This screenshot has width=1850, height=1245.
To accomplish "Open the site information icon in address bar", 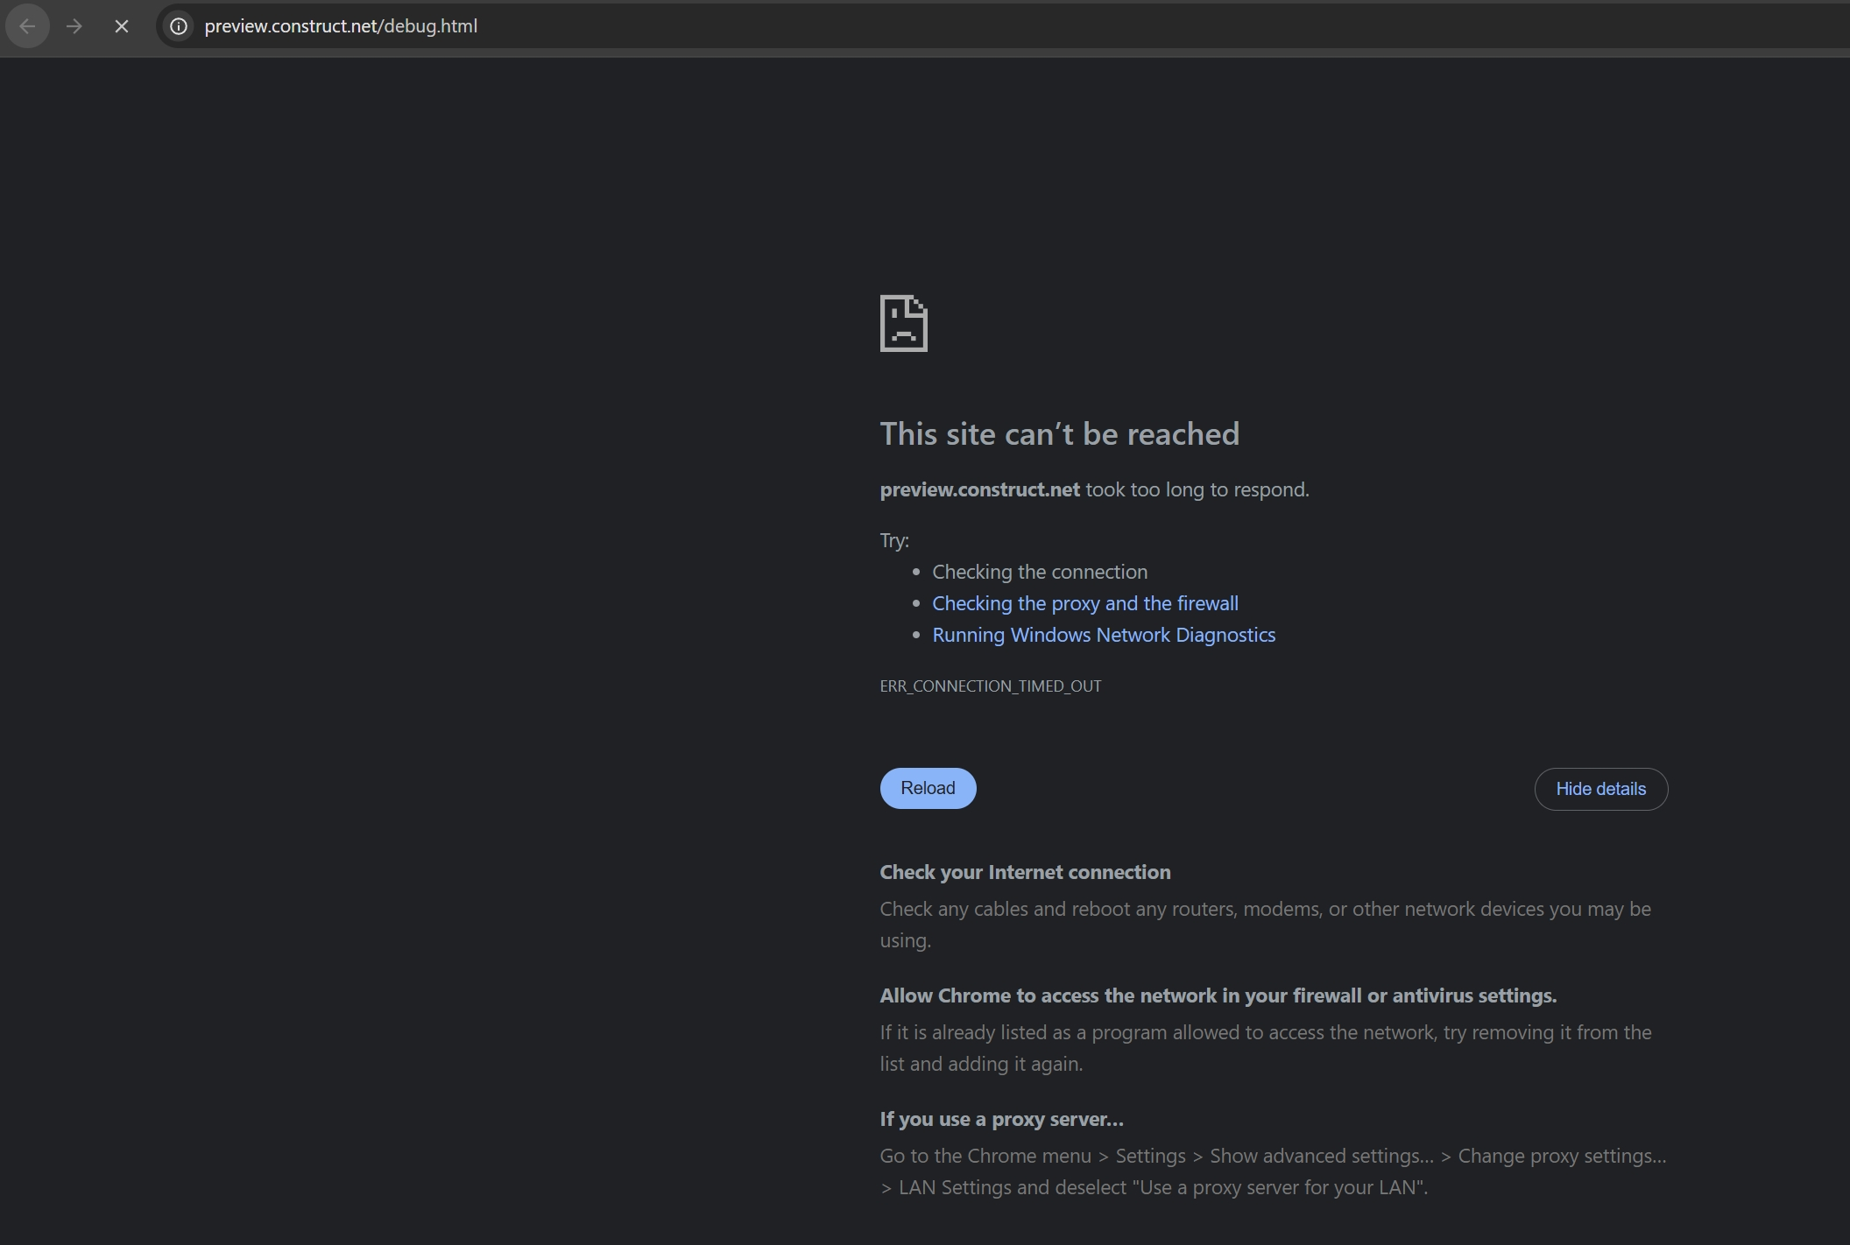I will pyautogui.click(x=179, y=26).
